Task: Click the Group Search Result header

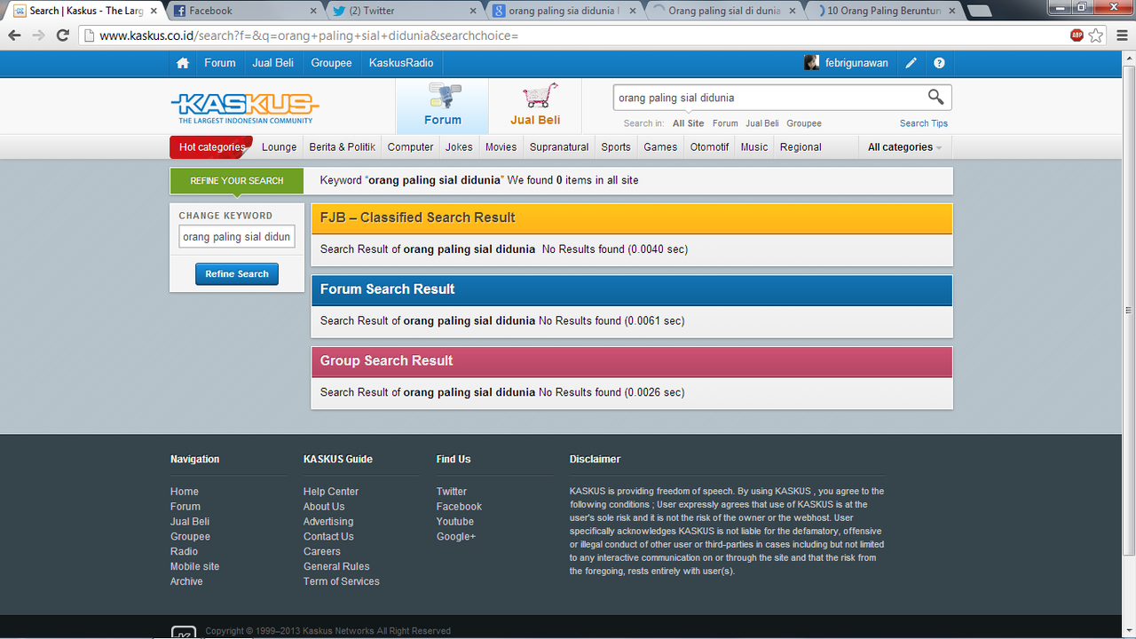Action: click(x=632, y=361)
